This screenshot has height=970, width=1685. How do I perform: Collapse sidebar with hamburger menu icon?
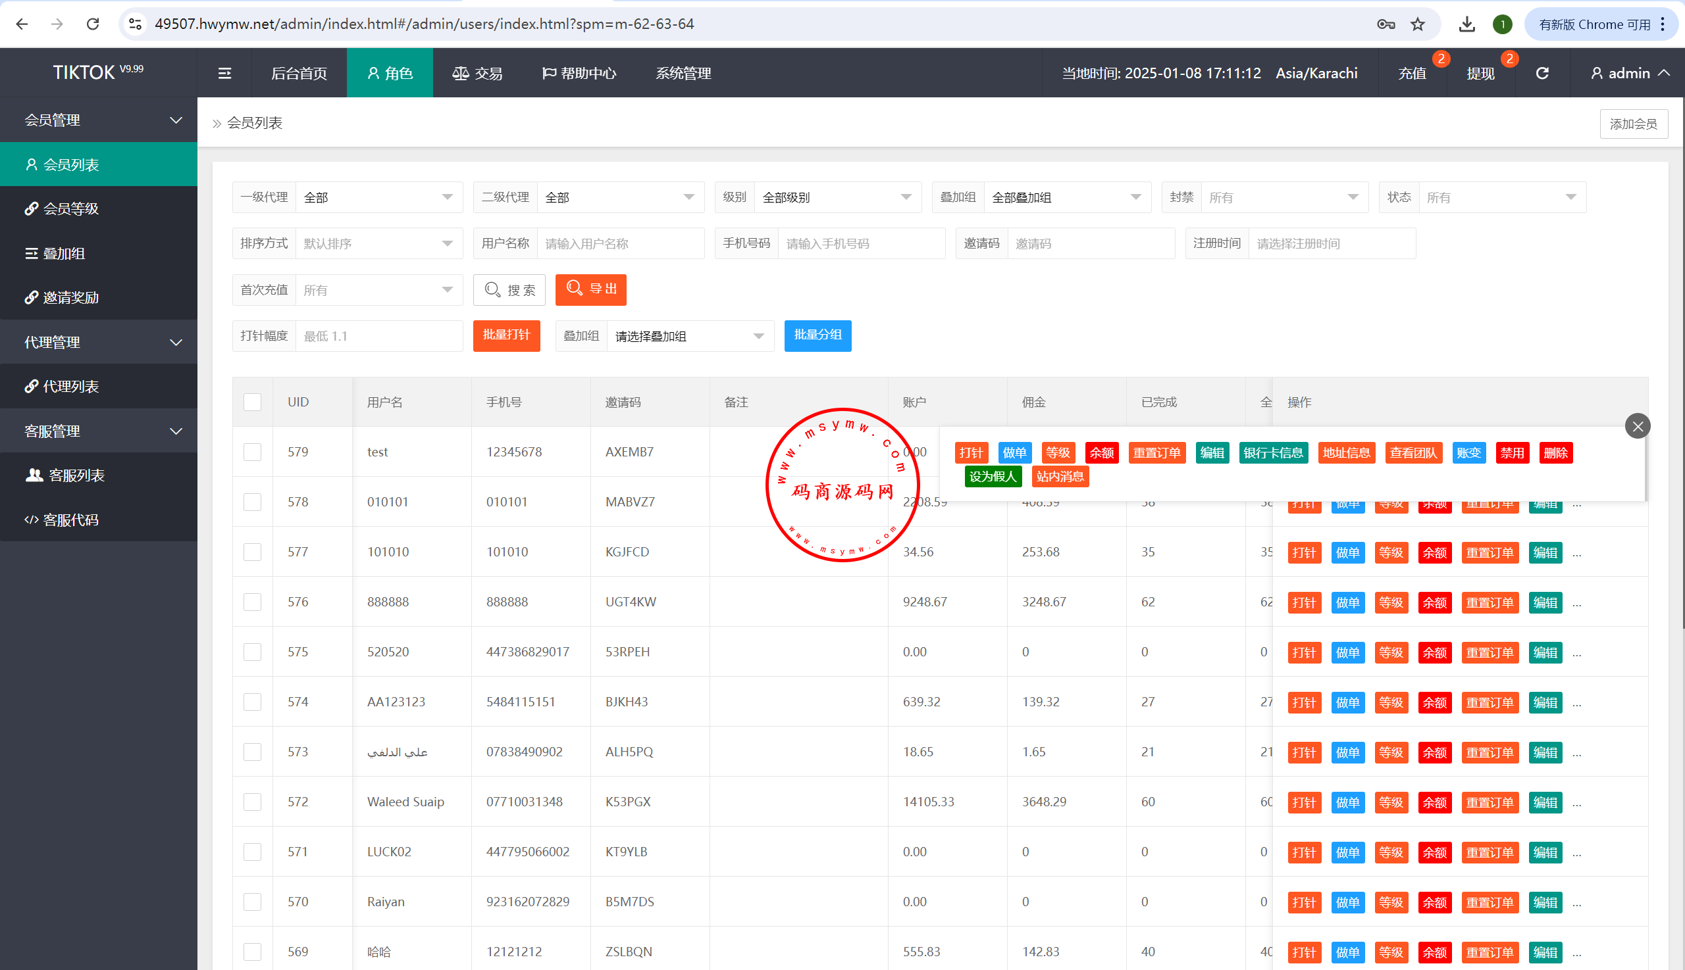tap(224, 73)
